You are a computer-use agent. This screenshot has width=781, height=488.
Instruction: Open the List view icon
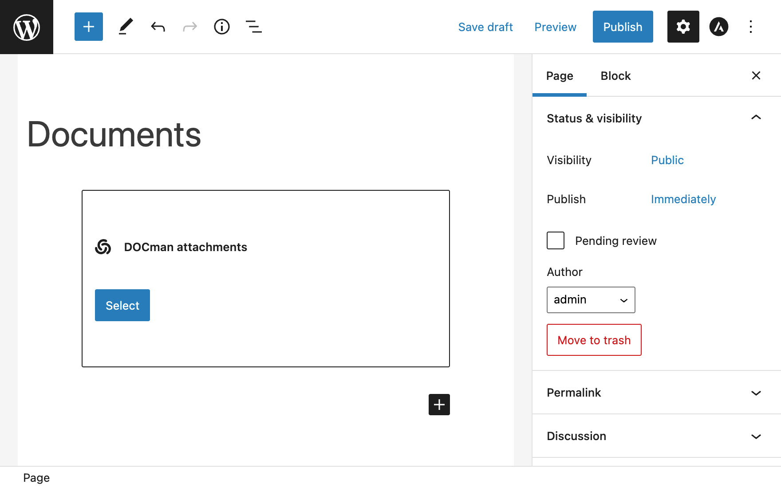(253, 27)
